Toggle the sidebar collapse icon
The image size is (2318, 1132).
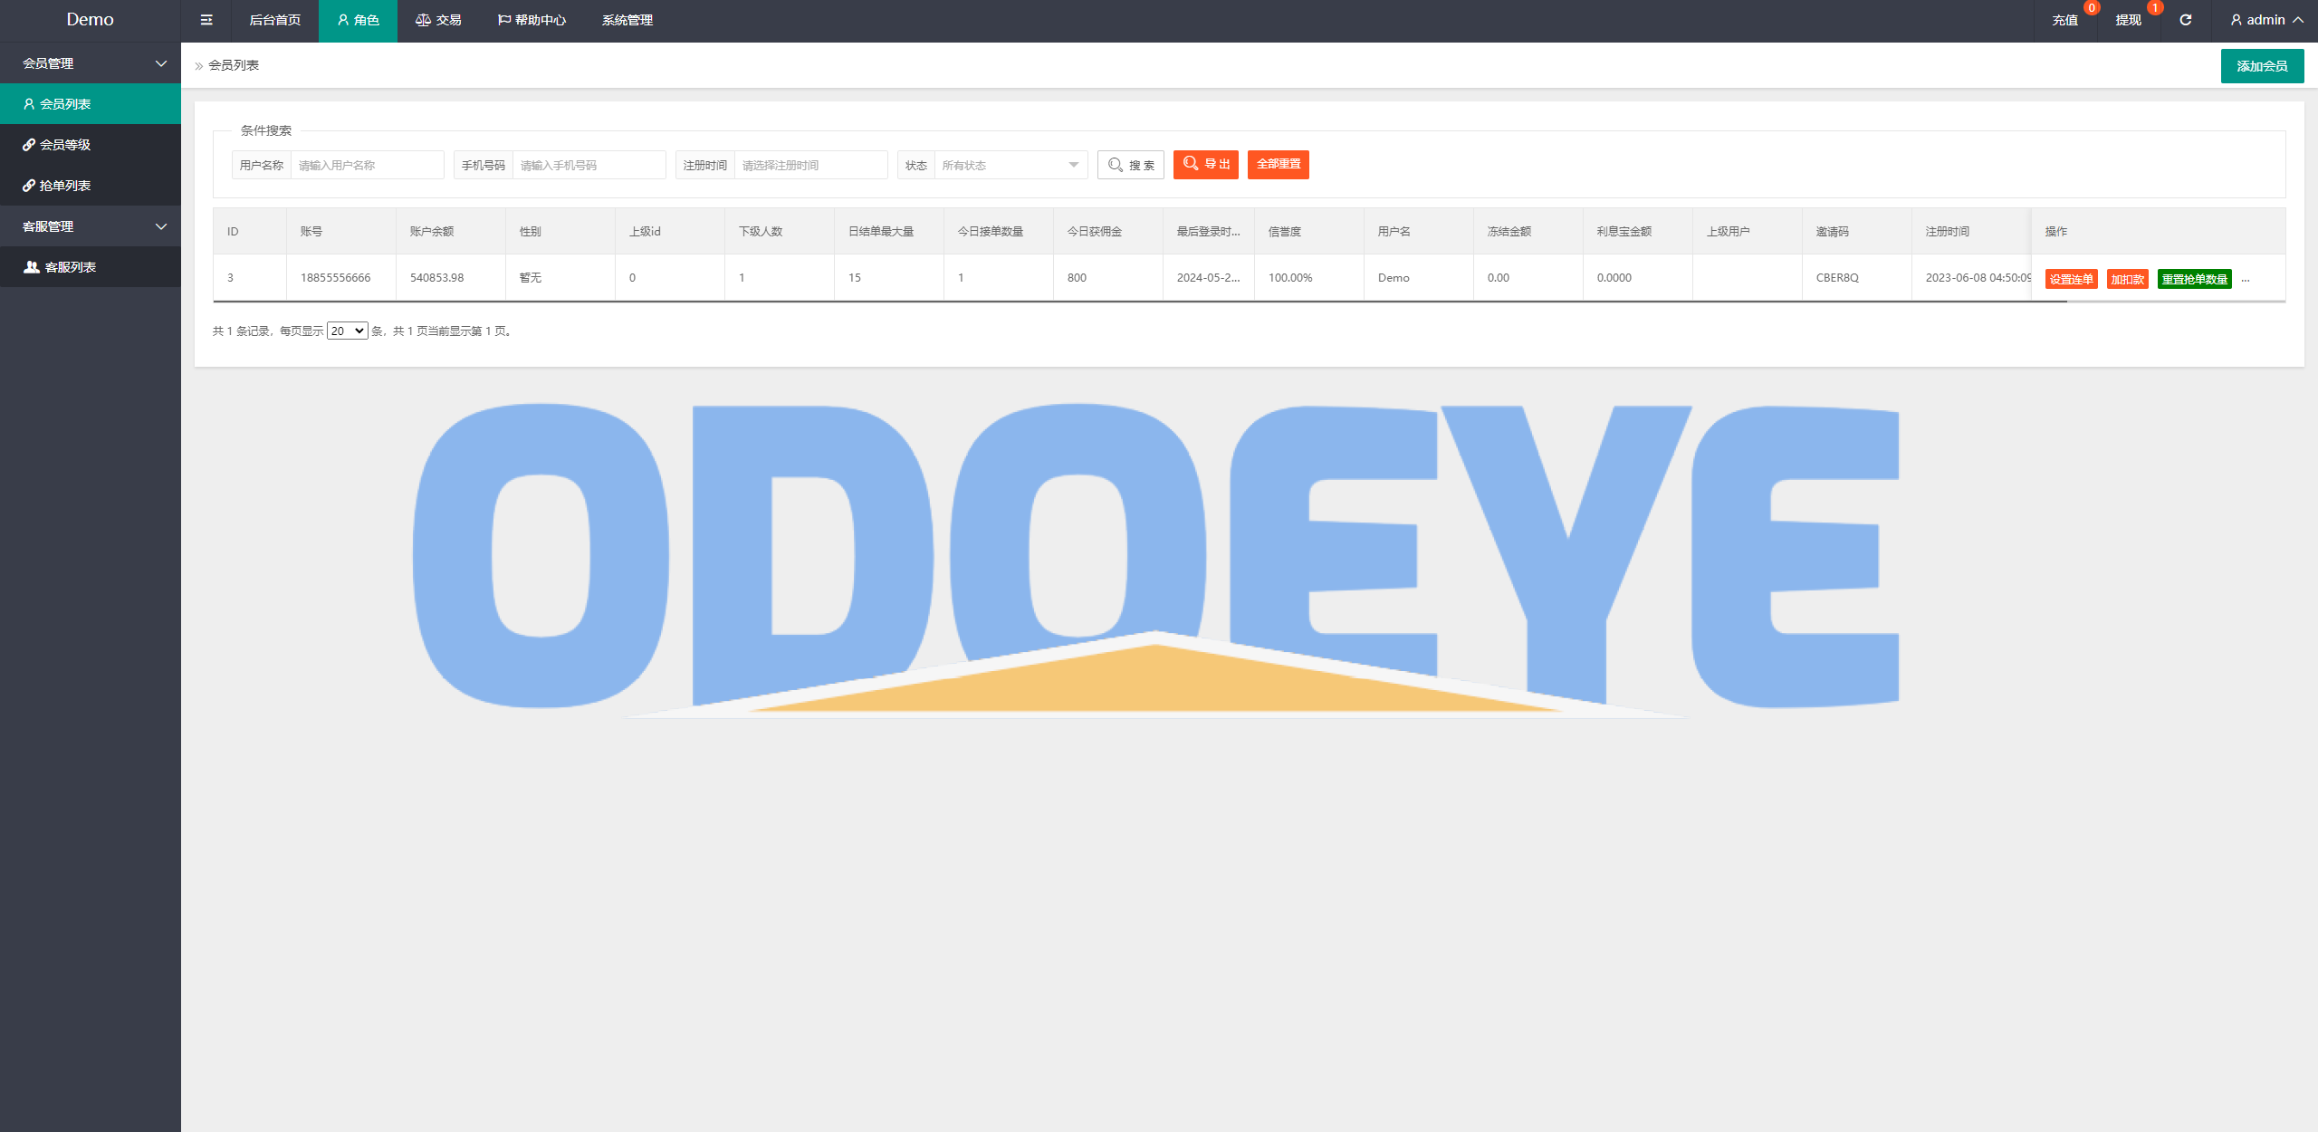[x=206, y=20]
